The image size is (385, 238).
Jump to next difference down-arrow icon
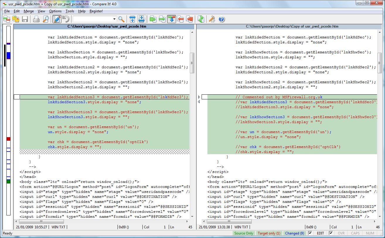point(141,19)
